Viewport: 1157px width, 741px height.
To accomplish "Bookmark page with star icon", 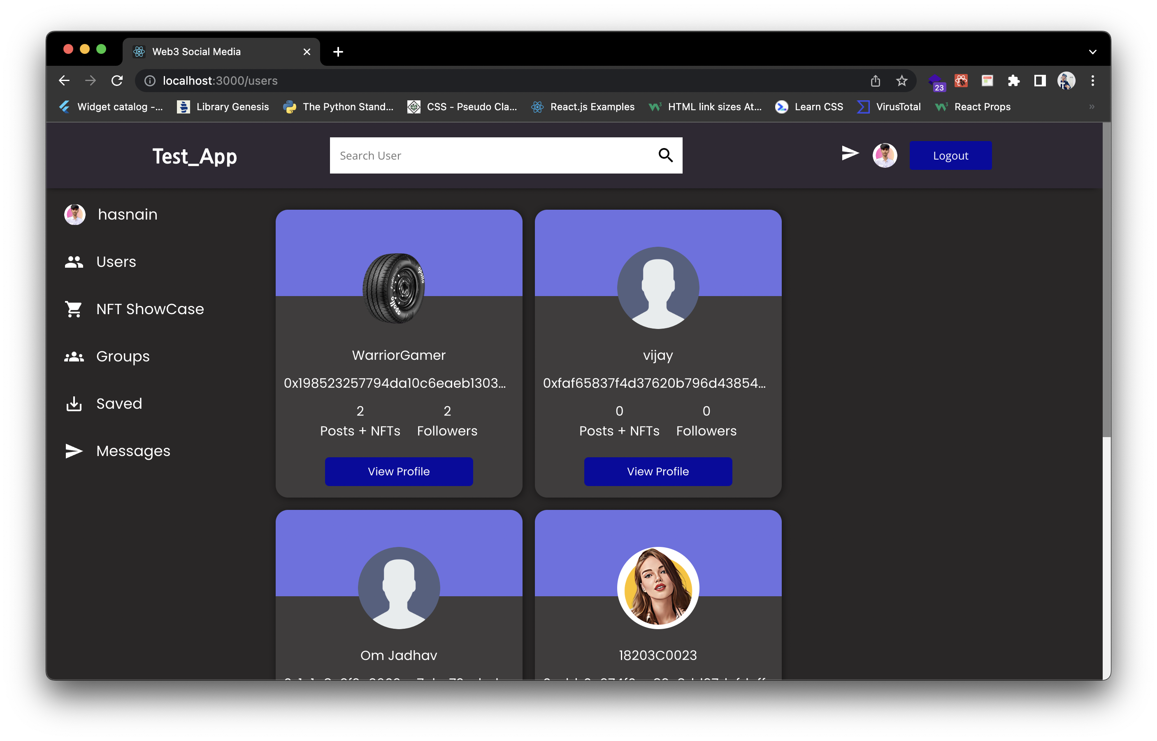I will [901, 81].
